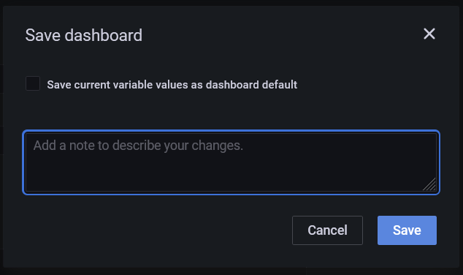The width and height of the screenshot is (463, 275).
Task: Focus the change note text area
Action: point(231,162)
